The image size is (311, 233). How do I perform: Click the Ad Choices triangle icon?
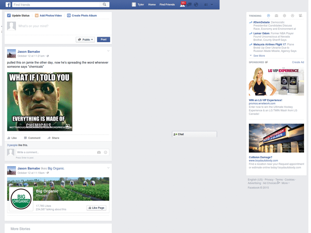[279, 183]
